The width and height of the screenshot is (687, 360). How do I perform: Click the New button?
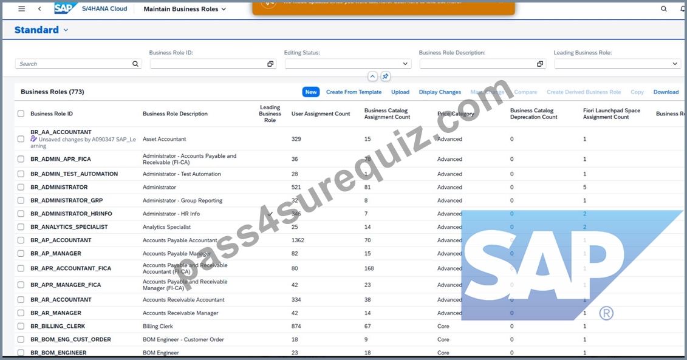(311, 92)
